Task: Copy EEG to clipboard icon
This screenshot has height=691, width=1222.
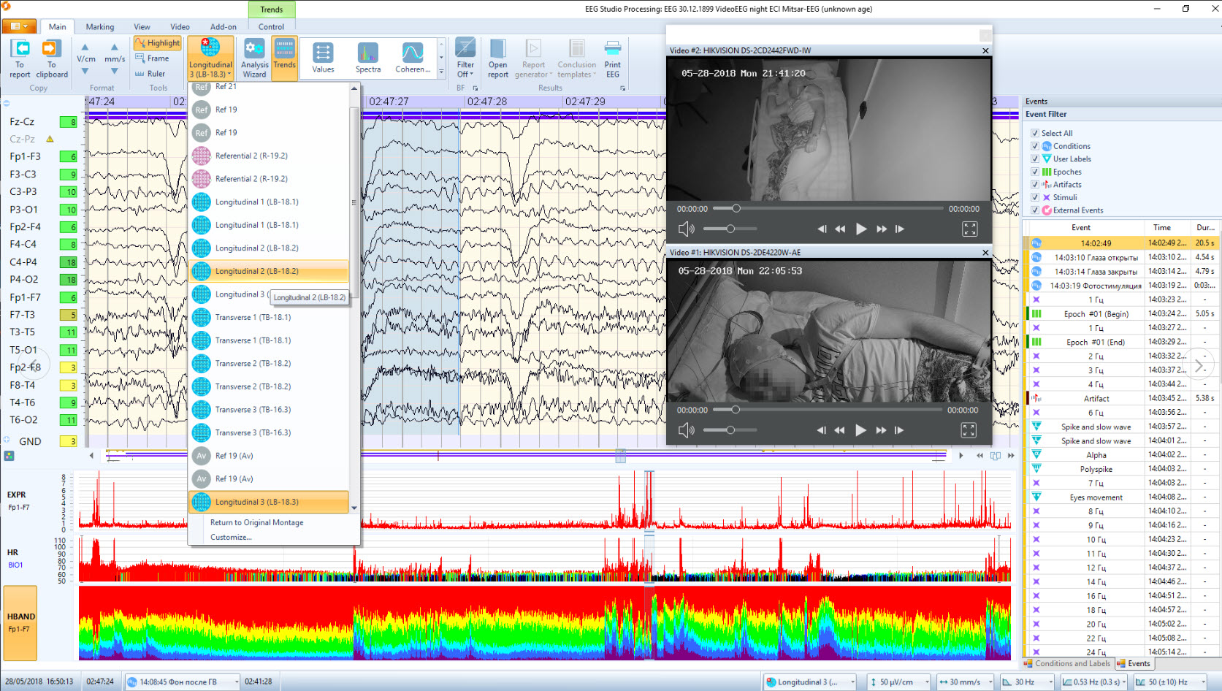Action: coord(50,50)
